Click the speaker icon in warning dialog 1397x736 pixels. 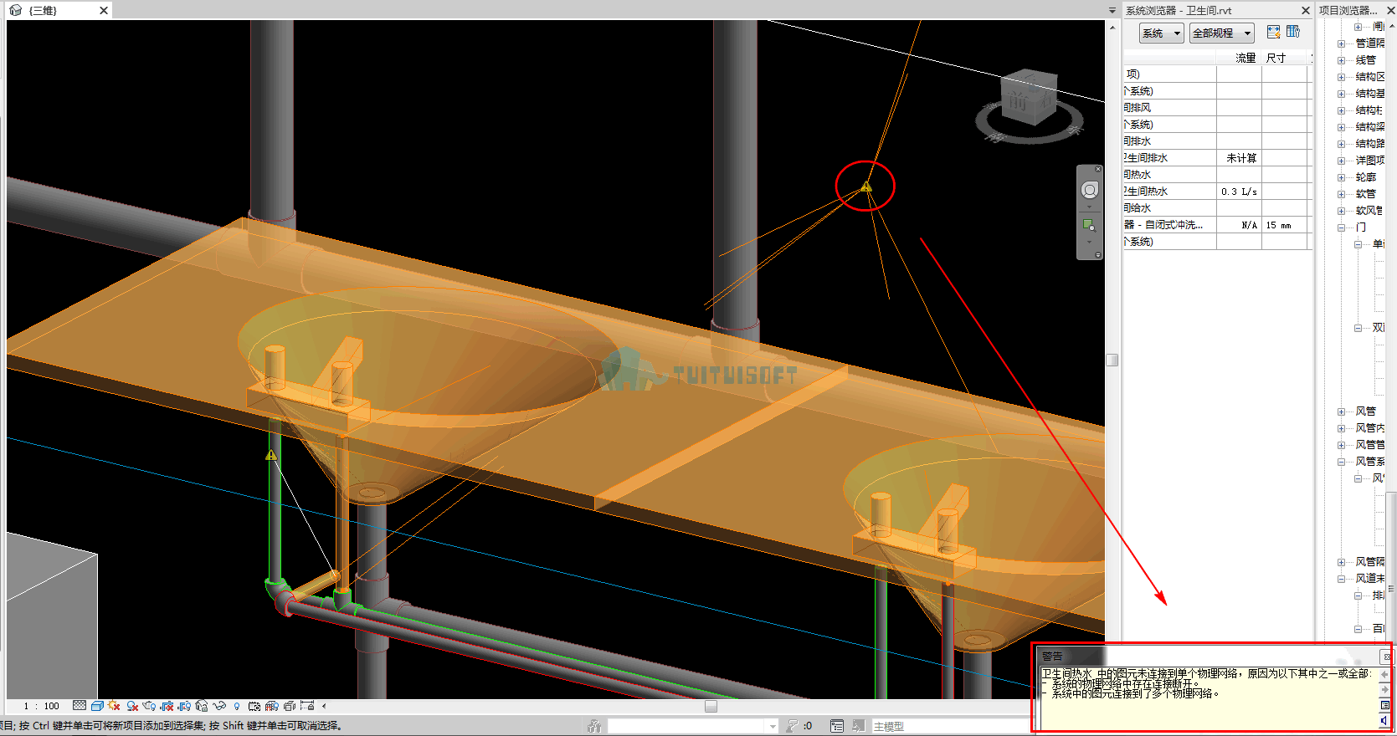(x=1384, y=720)
